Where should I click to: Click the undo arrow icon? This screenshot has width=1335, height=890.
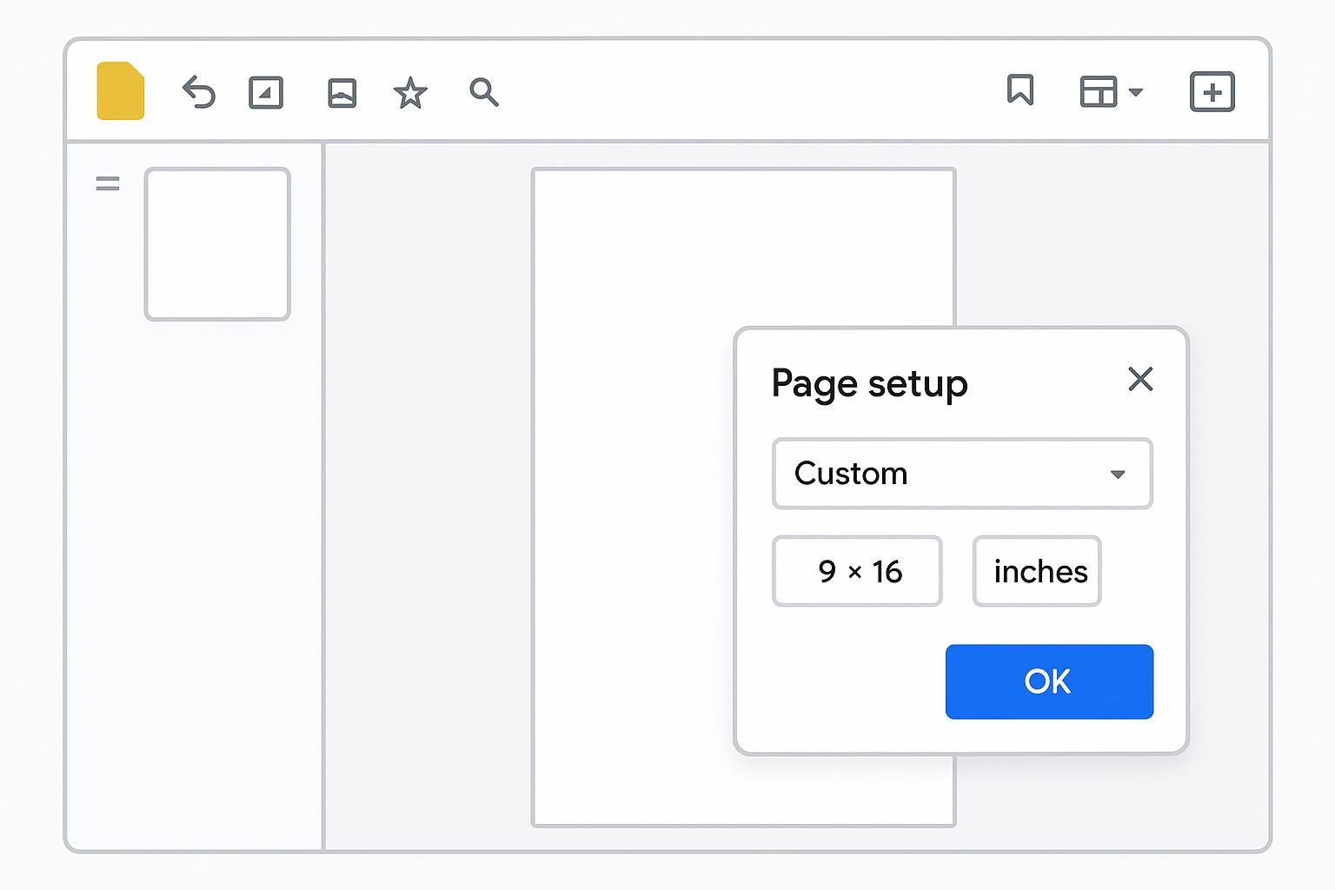199,92
